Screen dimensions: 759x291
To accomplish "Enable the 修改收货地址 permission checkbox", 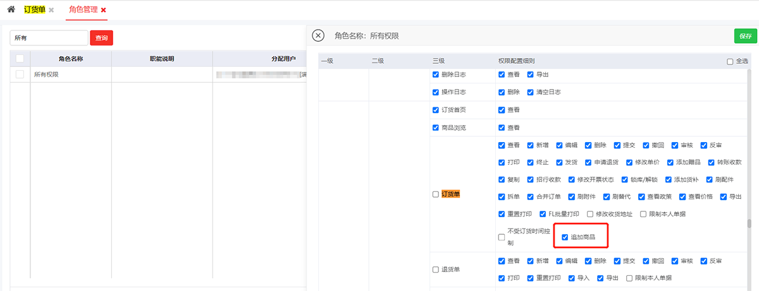I will (590, 214).
